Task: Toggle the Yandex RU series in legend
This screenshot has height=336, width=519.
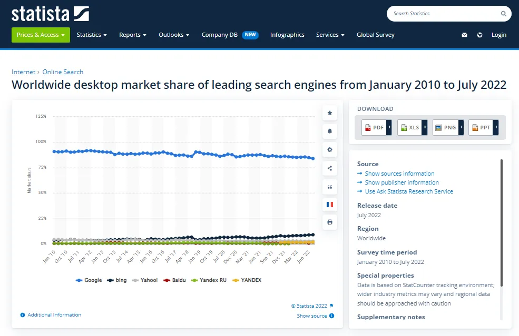Action: (x=209, y=280)
